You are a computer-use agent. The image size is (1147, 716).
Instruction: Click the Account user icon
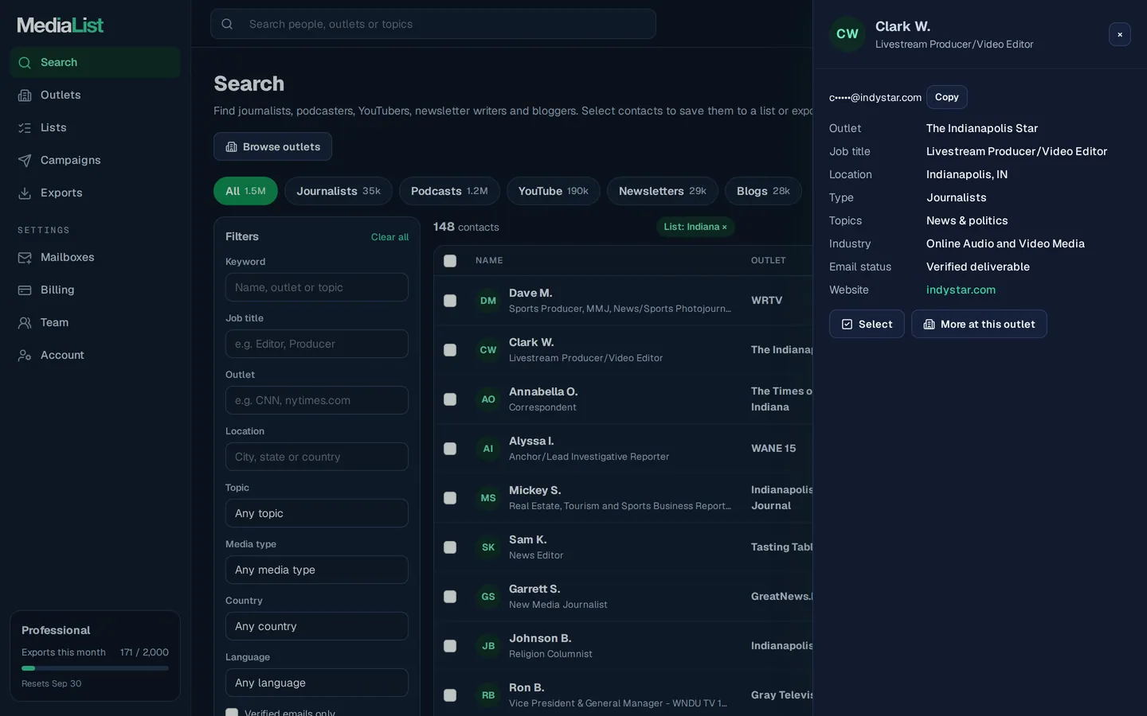click(x=25, y=356)
